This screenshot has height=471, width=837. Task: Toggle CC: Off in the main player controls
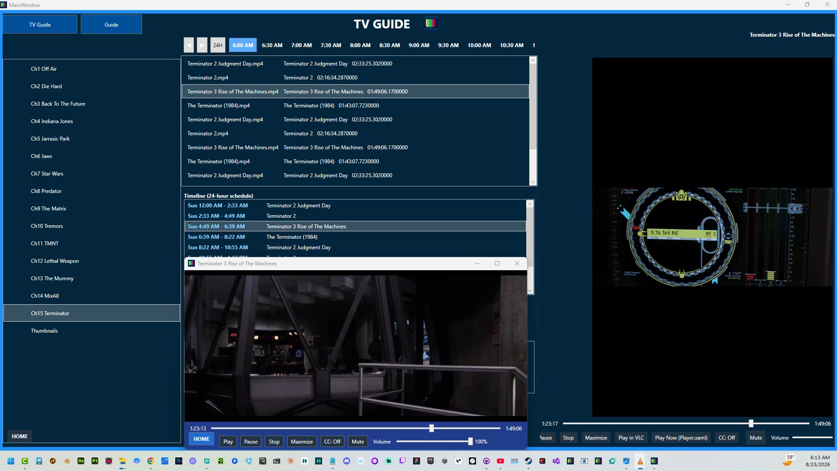click(x=727, y=437)
